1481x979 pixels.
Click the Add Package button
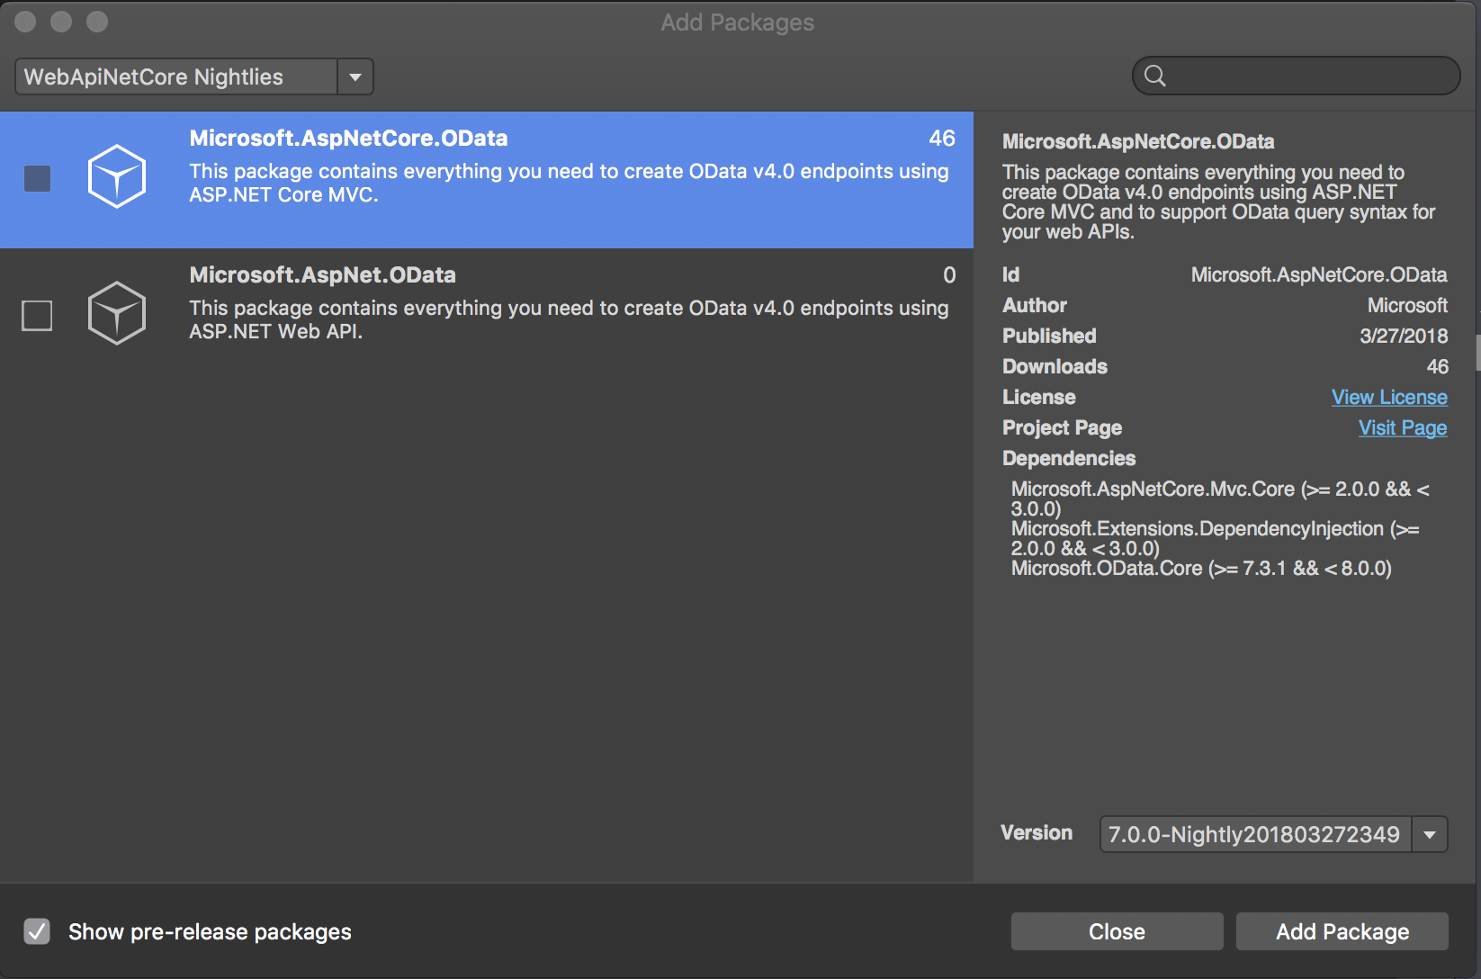(x=1342, y=931)
